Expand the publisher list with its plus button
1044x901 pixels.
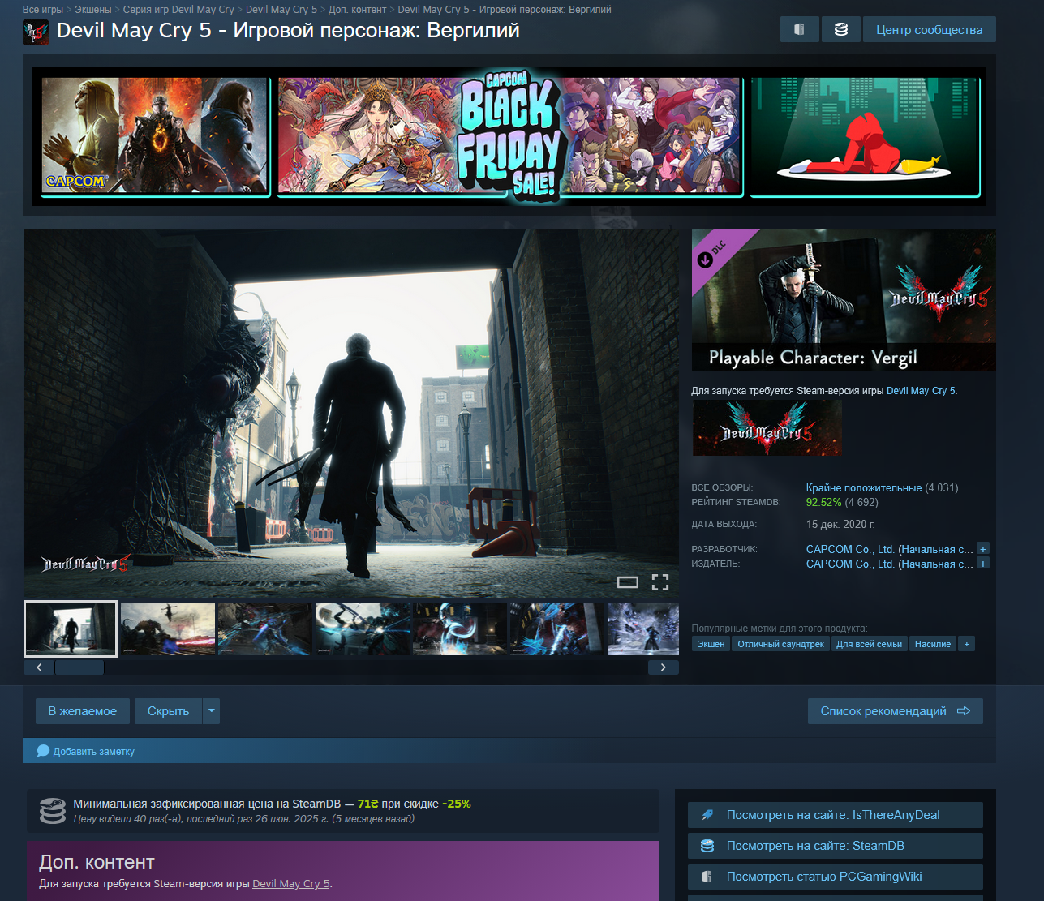click(x=983, y=564)
